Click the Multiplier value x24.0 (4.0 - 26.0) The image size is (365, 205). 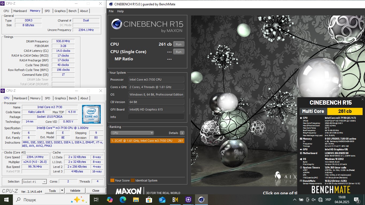pos(35,162)
